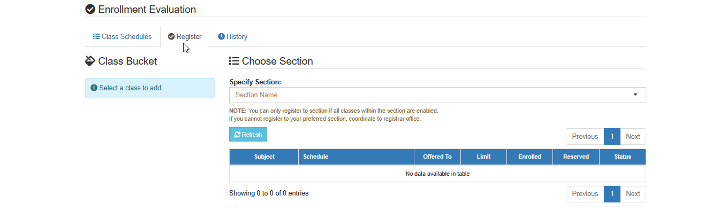This screenshot has width=727, height=211.
Task: Click the Enrollment Evaluation checkmark icon
Action: [x=90, y=9]
